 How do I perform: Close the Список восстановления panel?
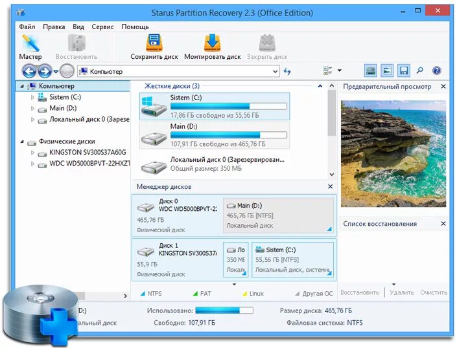[443, 224]
